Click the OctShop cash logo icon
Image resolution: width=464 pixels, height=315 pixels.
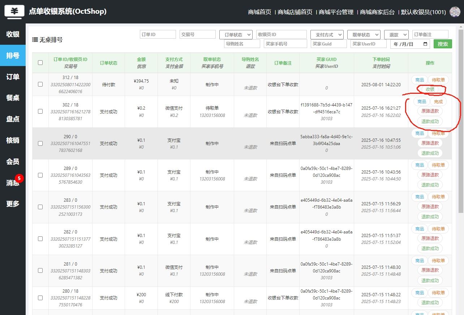14,11
